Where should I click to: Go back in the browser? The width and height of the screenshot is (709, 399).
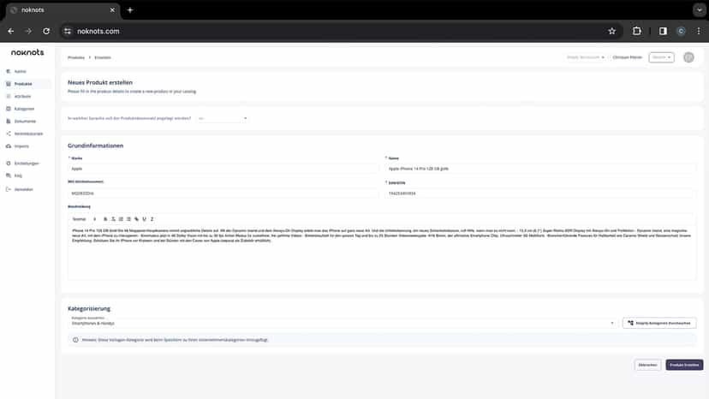11,31
